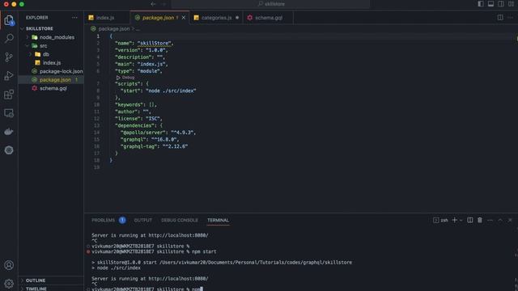The width and height of the screenshot is (518, 291).
Task: Open the Explorer view in activity bar
Action: [x=9, y=20]
